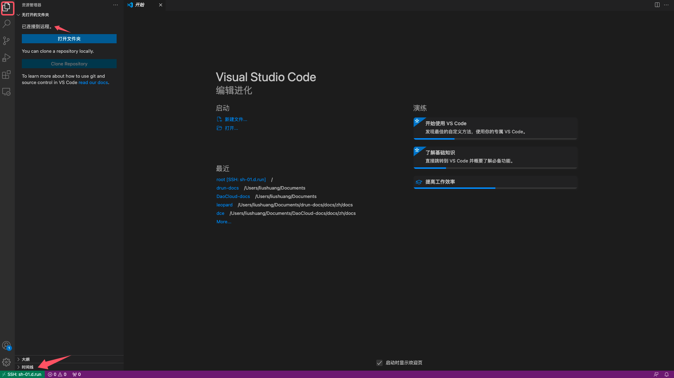Expand the 大纲 outline section
674x378 pixels.
pyautogui.click(x=26, y=359)
